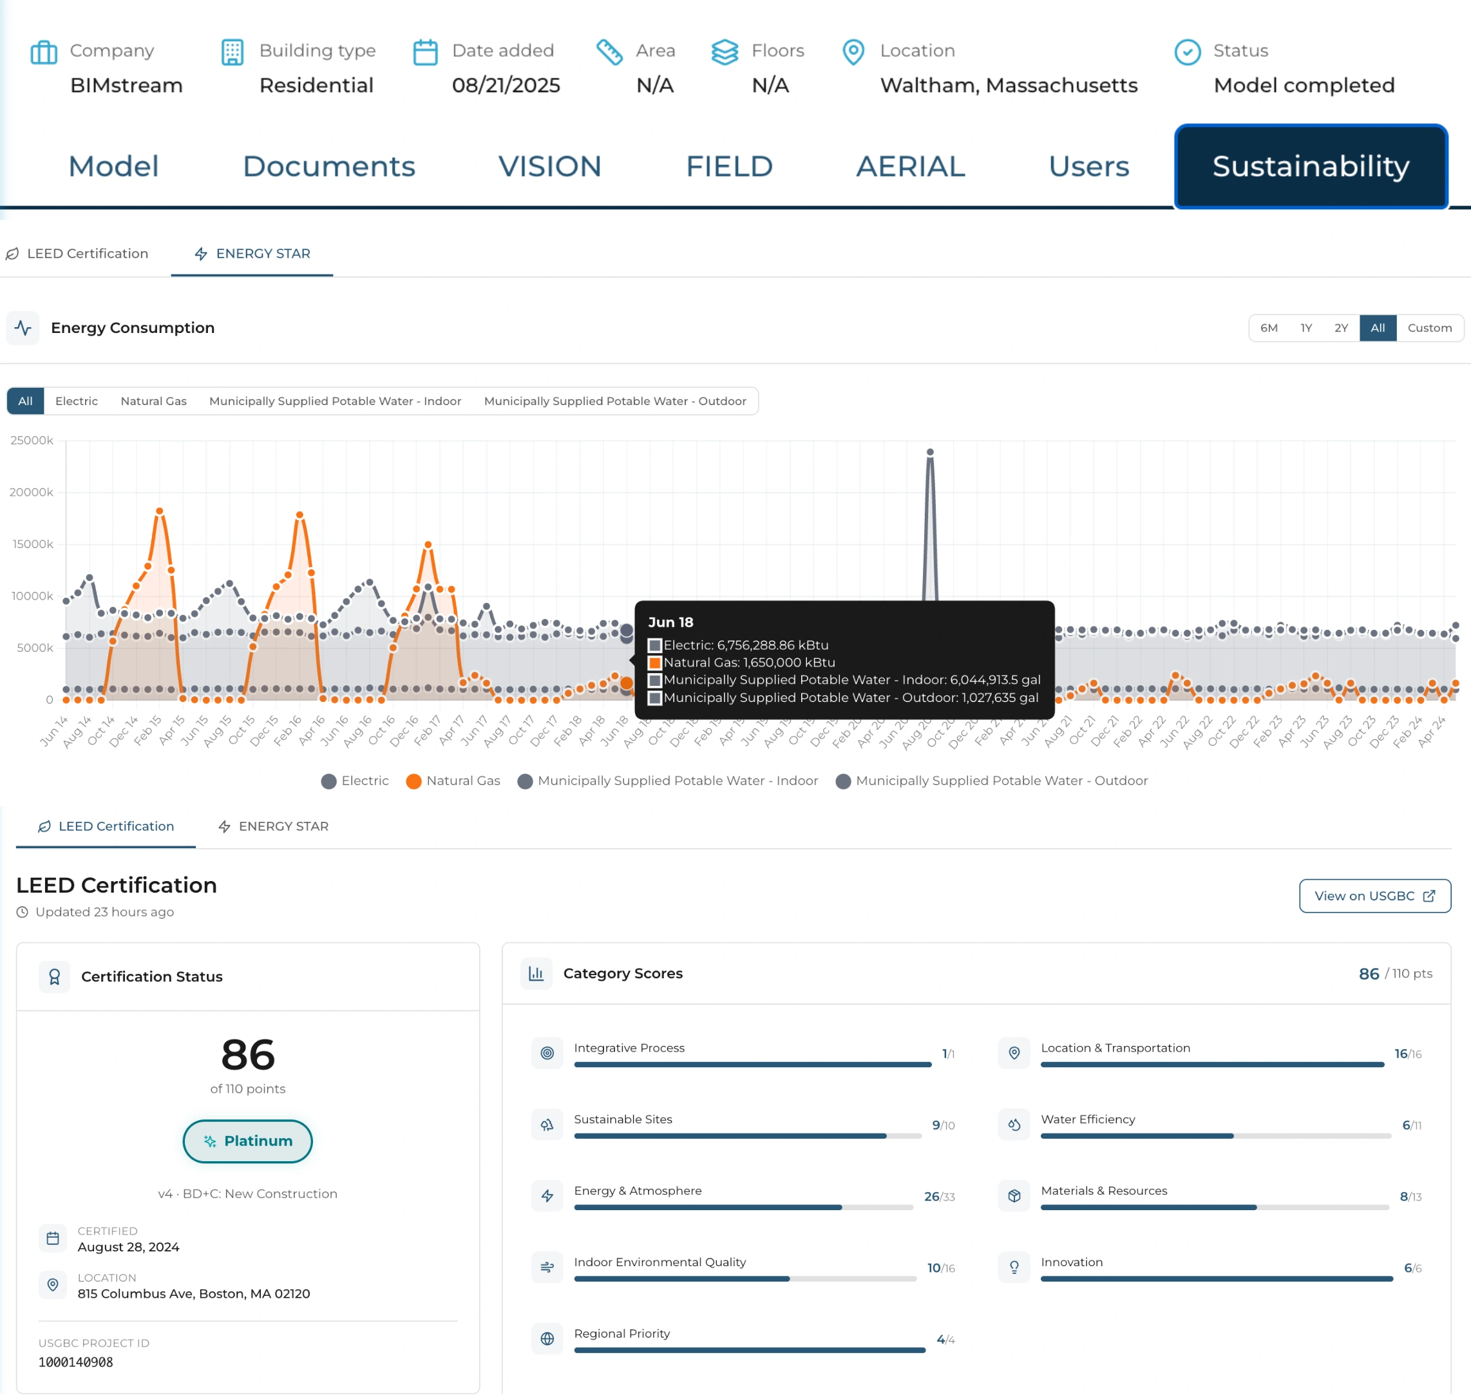The image size is (1471, 1395).
Task: Click the Energy Consumption pulse icon
Action: 23,327
